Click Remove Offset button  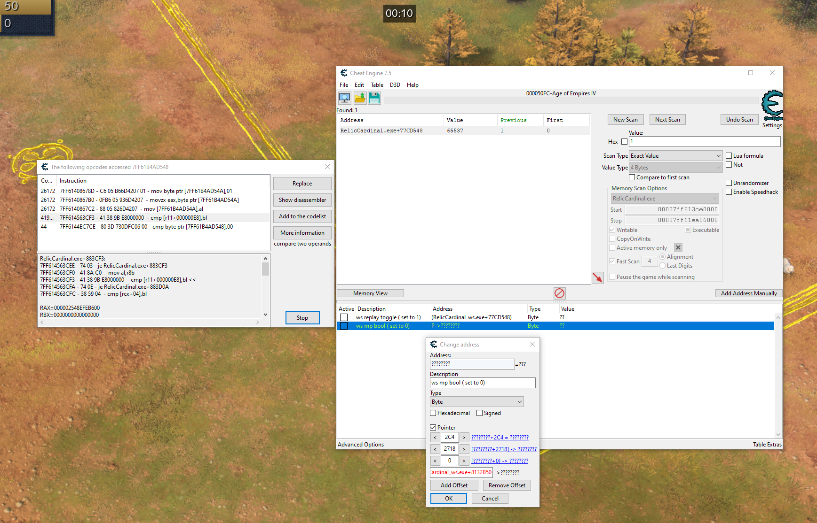[507, 485]
